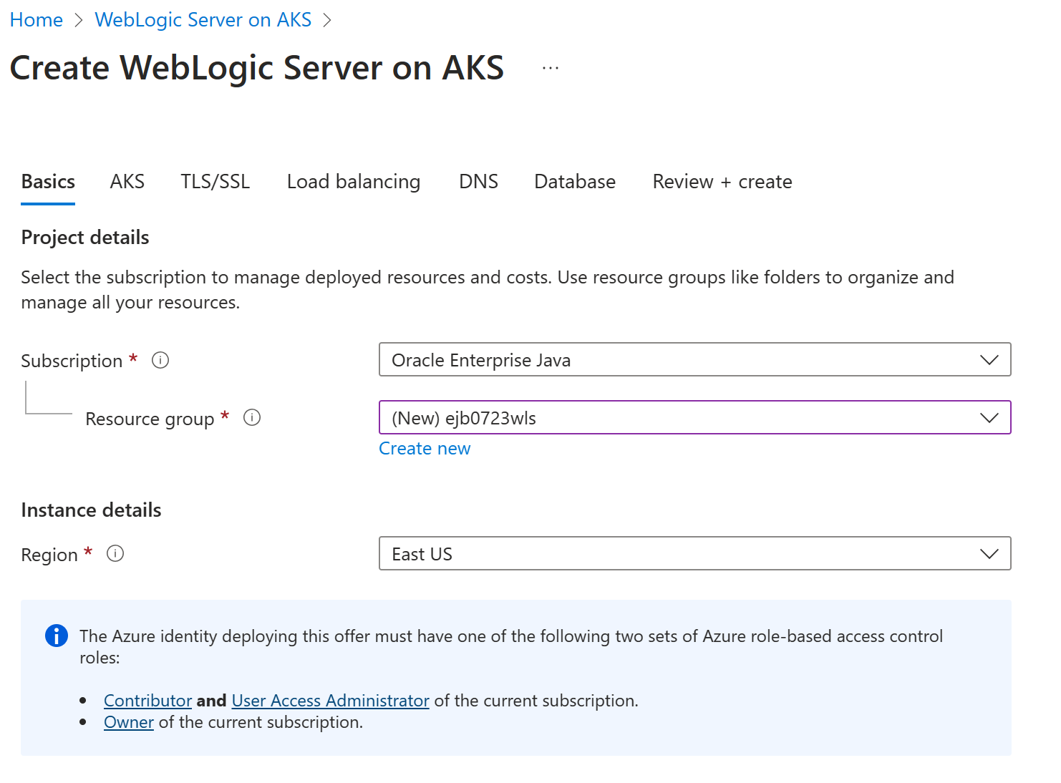The height and width of the screenshot is (783, 1061).
Task: Open the East US region dropdown
Action: pyautogui.click(x=694, y=553)
